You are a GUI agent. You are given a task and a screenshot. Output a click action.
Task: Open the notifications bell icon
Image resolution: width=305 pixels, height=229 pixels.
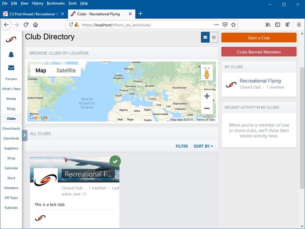[x=11, y=54]
